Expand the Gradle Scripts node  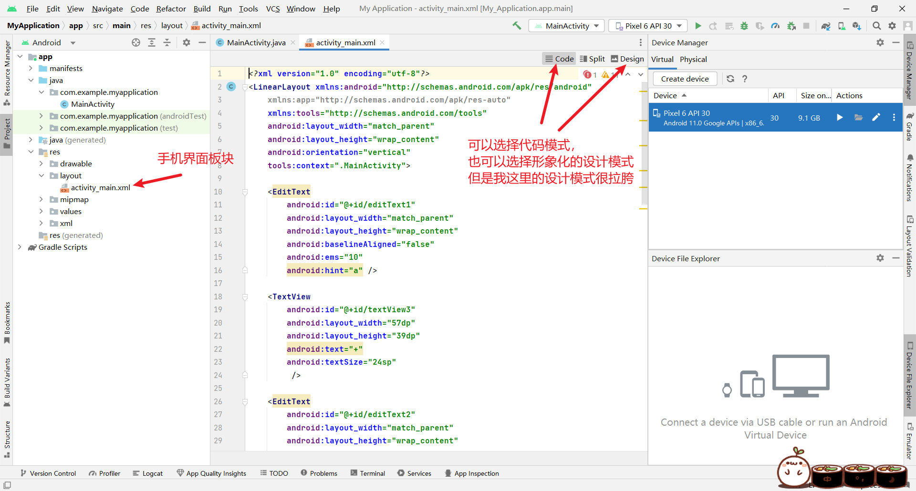coord(20,247)
